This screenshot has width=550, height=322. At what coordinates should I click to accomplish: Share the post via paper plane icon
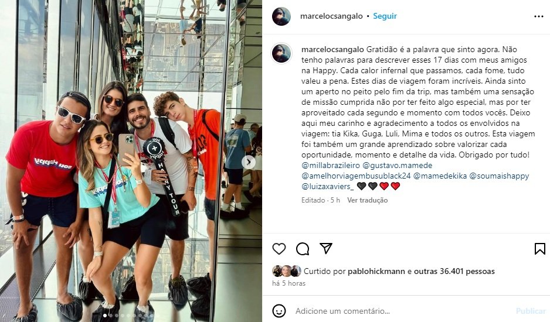[326, 248]
